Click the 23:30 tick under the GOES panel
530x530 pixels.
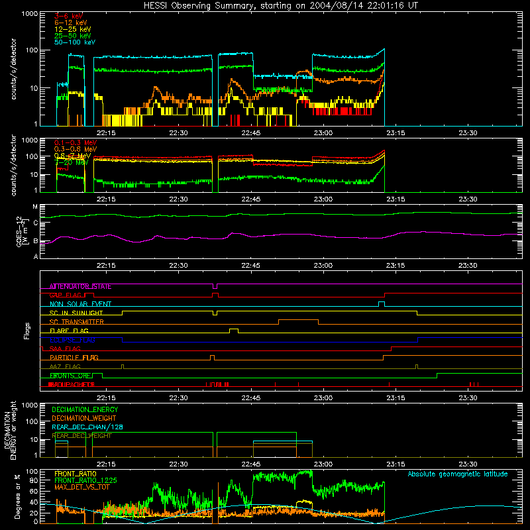click(x=468, y=266)
